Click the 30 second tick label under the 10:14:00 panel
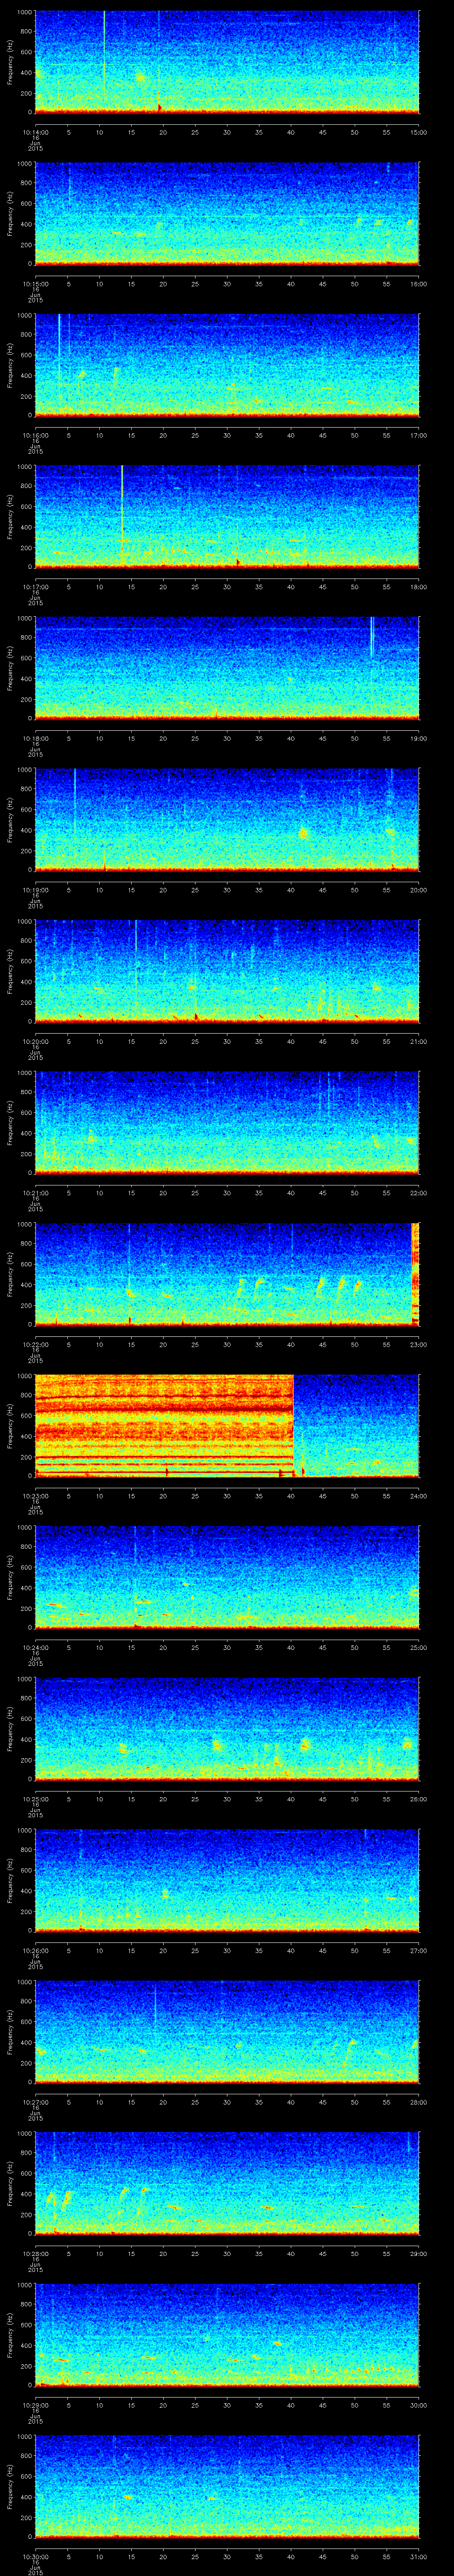Image resolution: width=454 pixels, height=2576 pixels. 227,132
